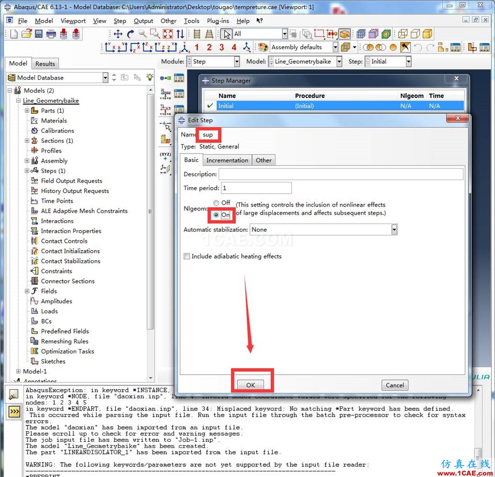Select Interaction Properties in model tree

click(71, 231)
